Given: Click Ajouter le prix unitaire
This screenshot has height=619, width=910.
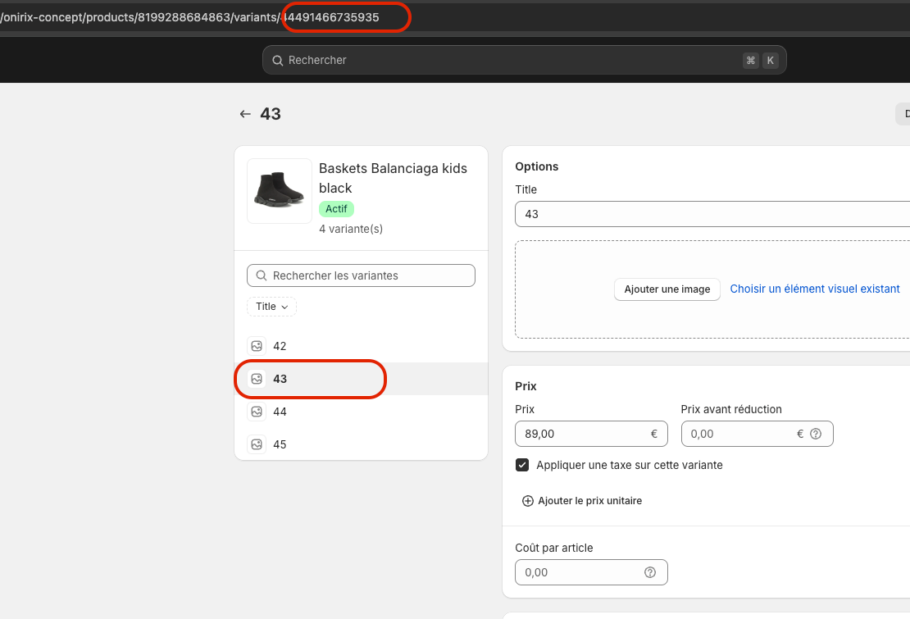Looking at the screenshot, I should (x=582, y=501).
